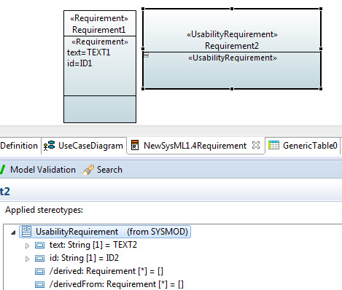This screenshot has width=342, height=290.
Task: Click the /derived property icon
Action: pos(39,271)
